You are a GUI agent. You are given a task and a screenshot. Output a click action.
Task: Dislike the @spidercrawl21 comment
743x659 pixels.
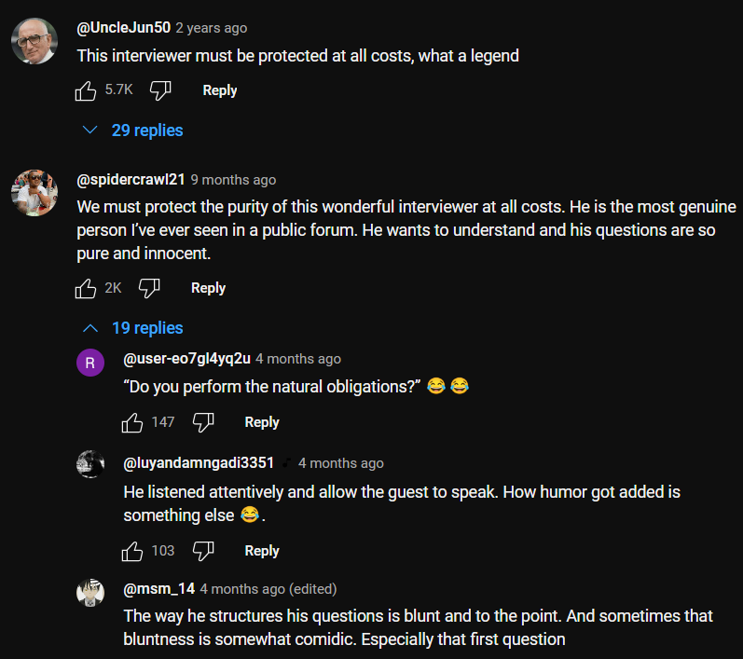[149, 288]
